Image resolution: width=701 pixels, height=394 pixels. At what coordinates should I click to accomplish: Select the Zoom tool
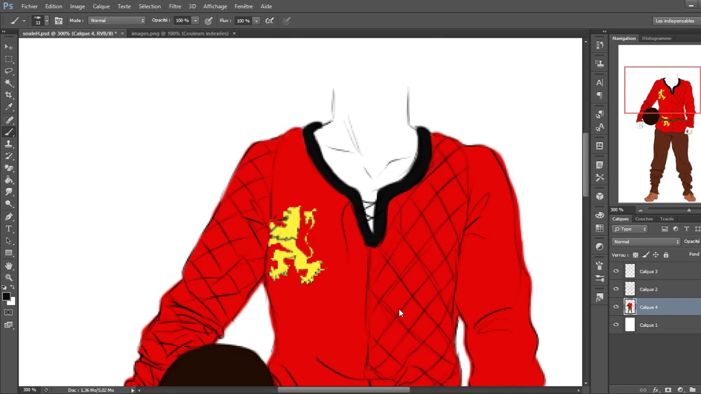tap(9, 278)
